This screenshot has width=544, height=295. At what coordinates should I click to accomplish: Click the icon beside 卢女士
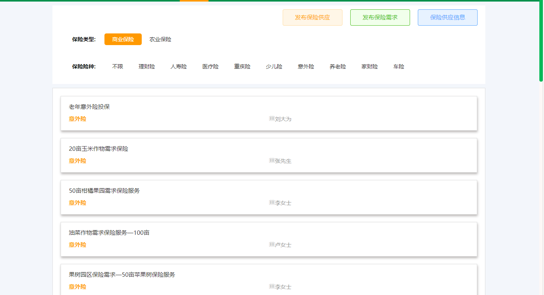272,244
